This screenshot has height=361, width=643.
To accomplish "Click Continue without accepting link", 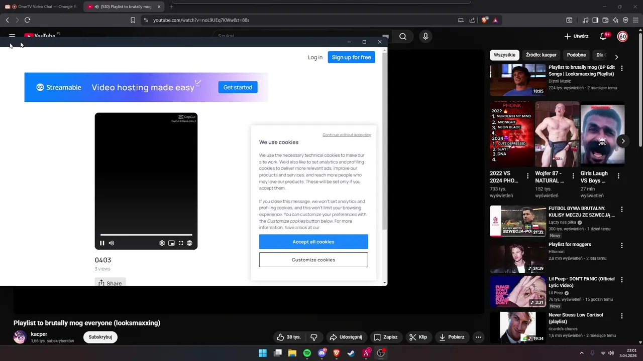I will (347, 135).
